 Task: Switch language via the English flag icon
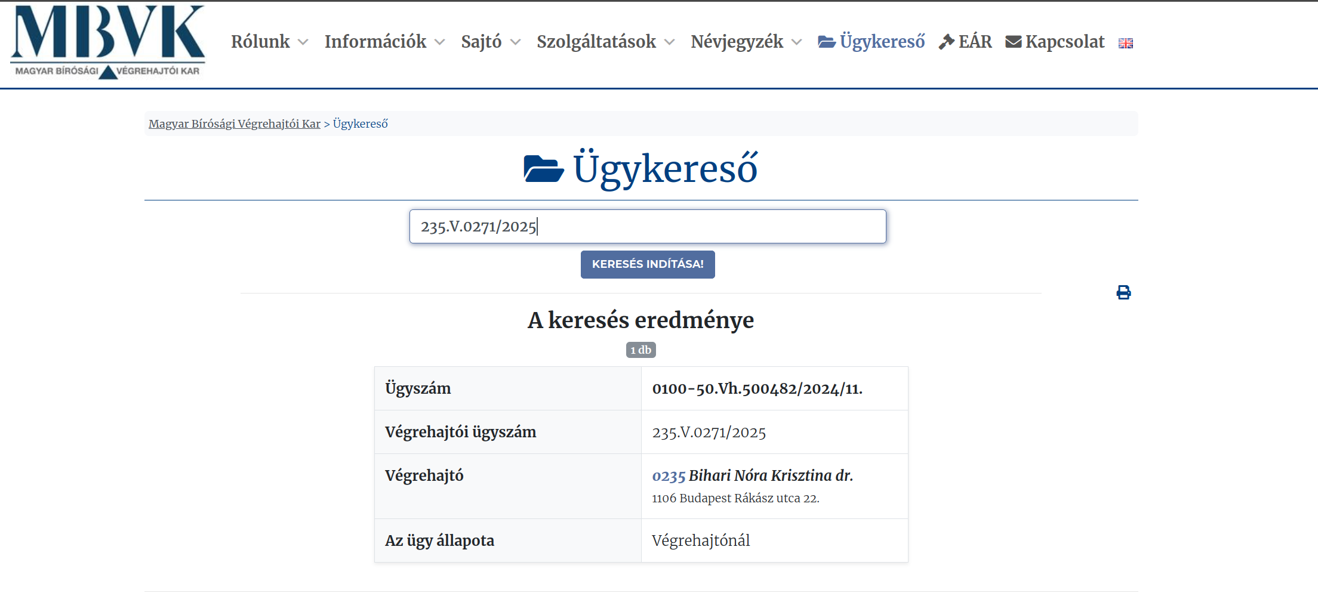point(1125,43)
